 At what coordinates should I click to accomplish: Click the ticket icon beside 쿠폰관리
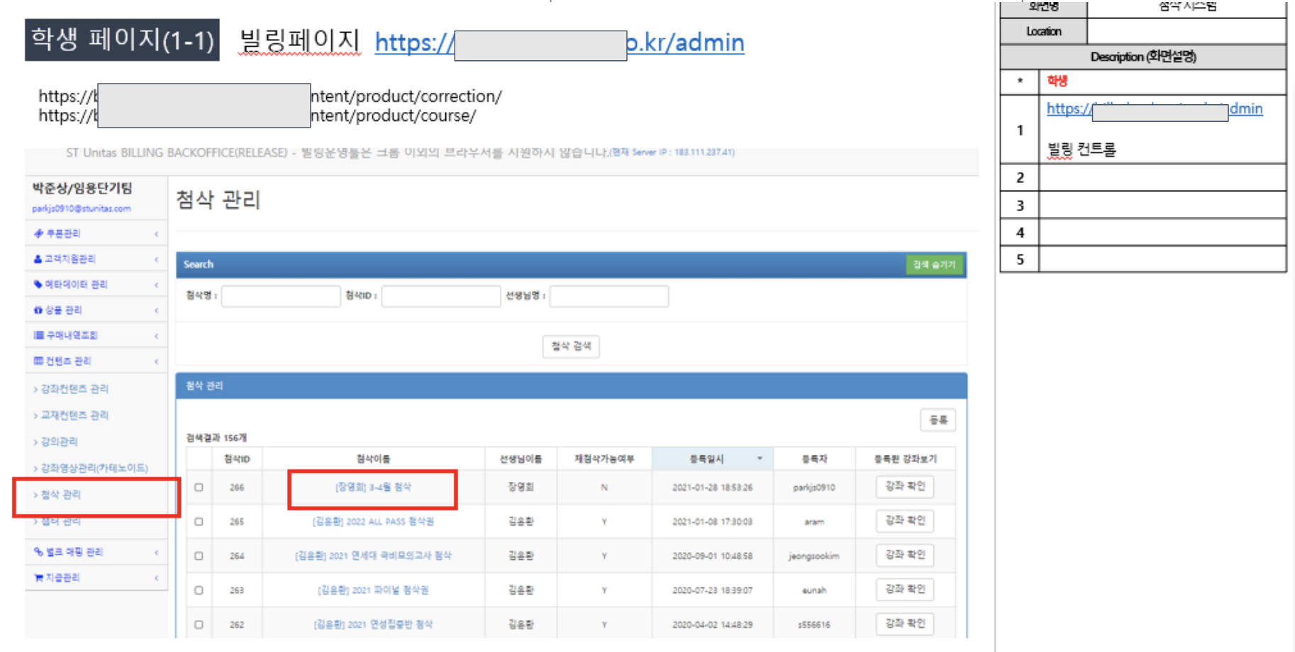coord(38,233)
